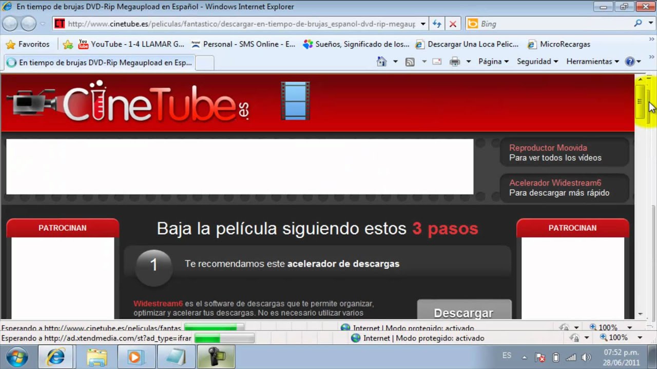Viewport: 657px width, 369px height.
Task: Open a new blank tab
Action: pos(205,63)
